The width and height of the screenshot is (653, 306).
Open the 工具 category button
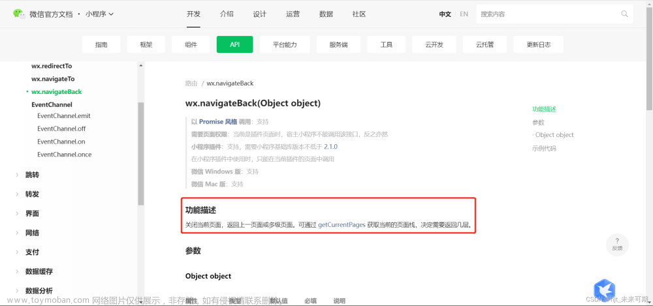[x=387, y=44]
